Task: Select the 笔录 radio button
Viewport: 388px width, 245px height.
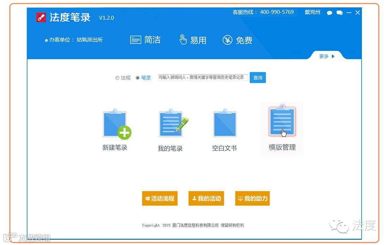Action: tap(138, 78)
